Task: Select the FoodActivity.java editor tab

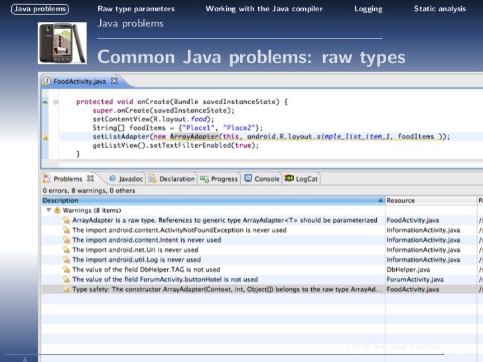Action: tap(80, 82)
